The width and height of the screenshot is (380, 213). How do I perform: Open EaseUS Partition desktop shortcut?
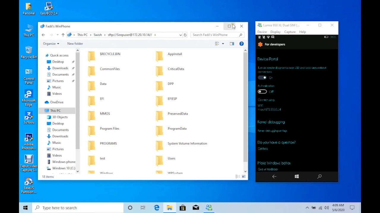29,185
